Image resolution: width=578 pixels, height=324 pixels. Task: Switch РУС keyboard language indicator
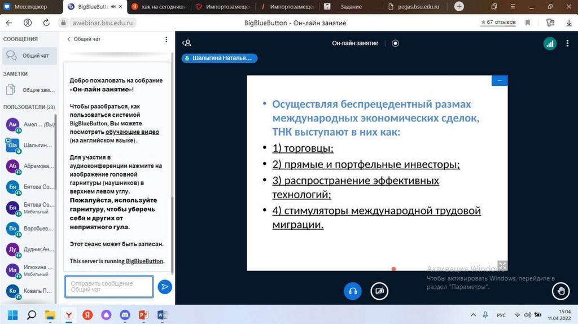tap(501, 315)
